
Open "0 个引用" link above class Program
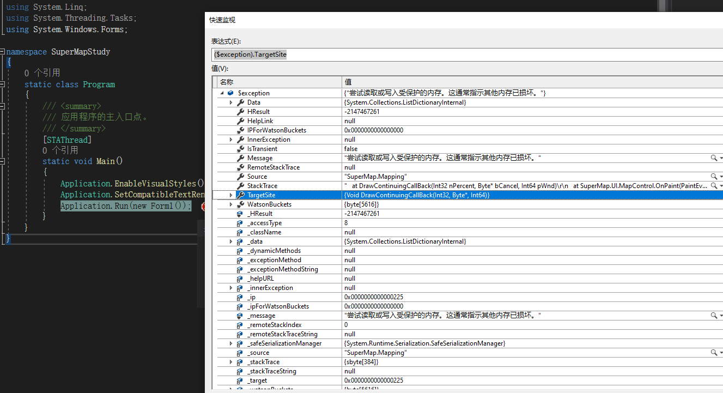point(42,73)
